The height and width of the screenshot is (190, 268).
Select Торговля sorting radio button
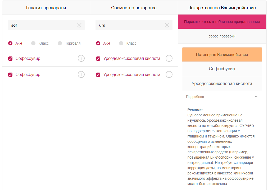60,43
